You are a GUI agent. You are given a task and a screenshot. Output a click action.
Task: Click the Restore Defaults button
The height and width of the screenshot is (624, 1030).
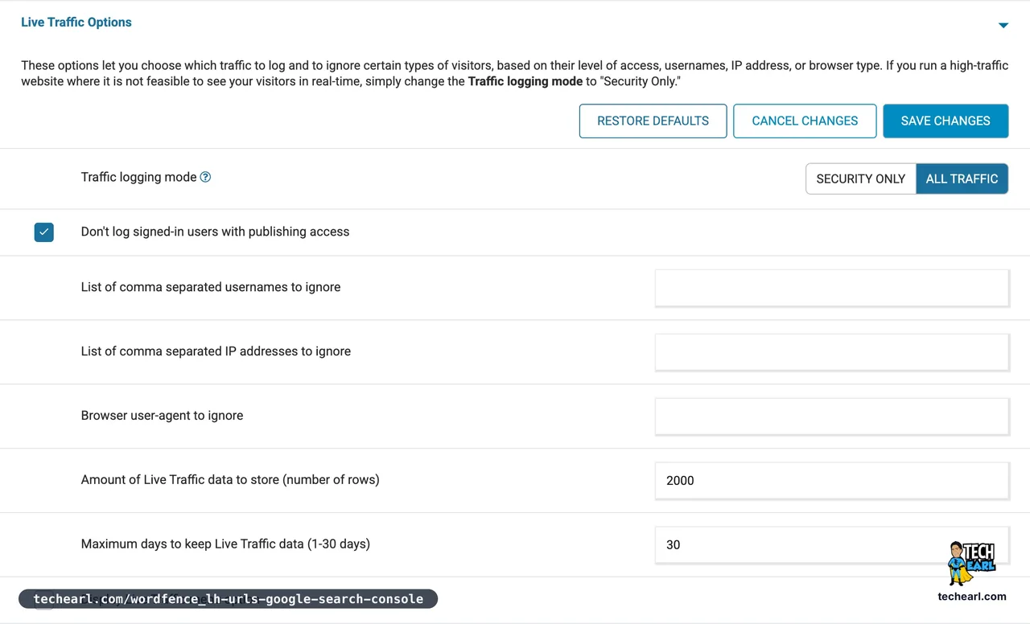tap(653, 121)
